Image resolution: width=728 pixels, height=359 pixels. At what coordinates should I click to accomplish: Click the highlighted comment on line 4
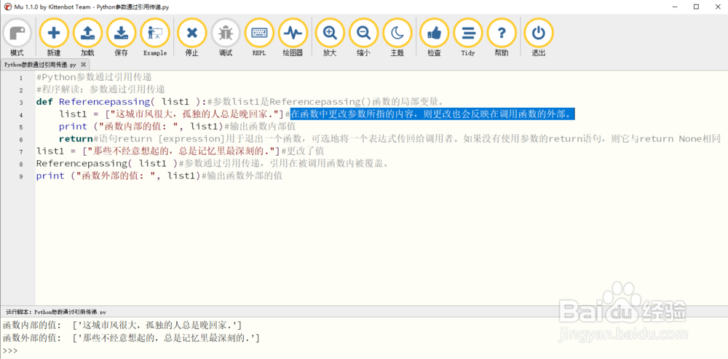(432, 114)
